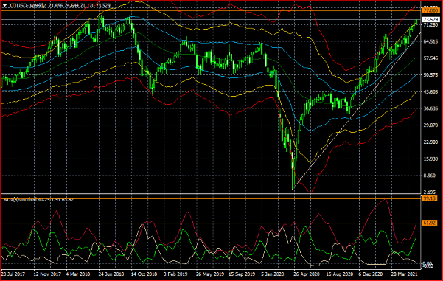Click the 5 Jan 2020 date label

(273, 274)
